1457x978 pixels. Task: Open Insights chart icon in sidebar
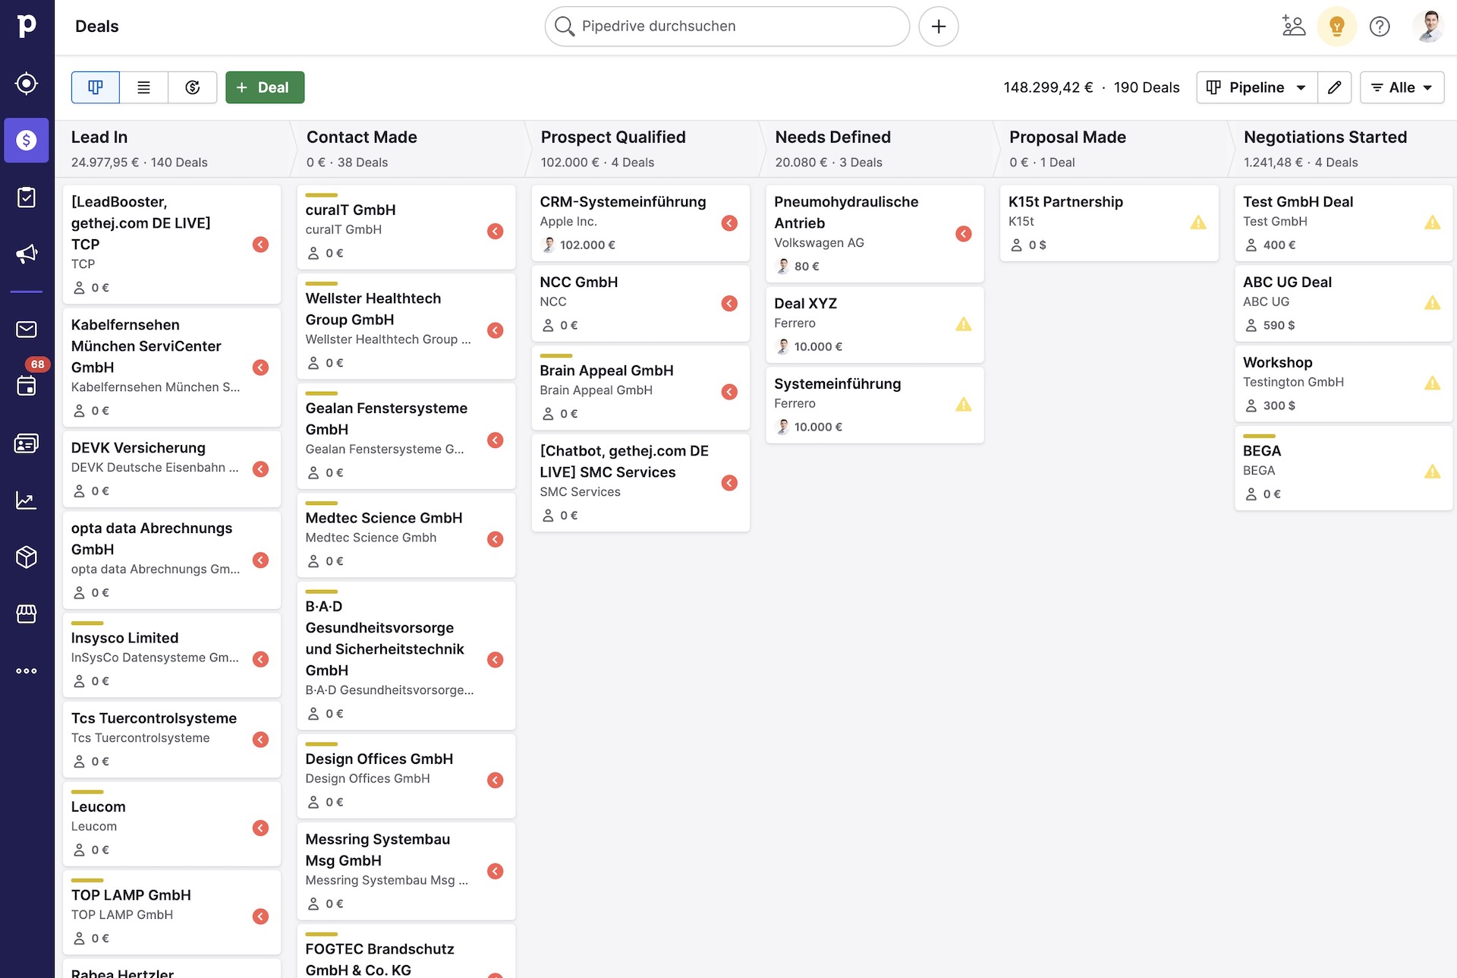pos(27,500)
